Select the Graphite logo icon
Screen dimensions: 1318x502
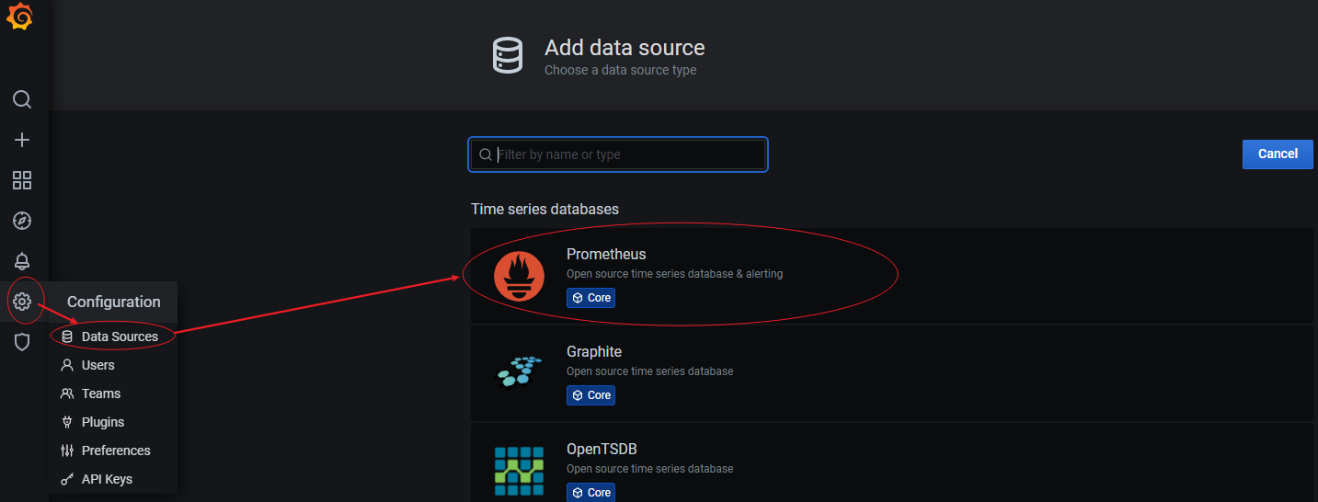click(519, 371)
